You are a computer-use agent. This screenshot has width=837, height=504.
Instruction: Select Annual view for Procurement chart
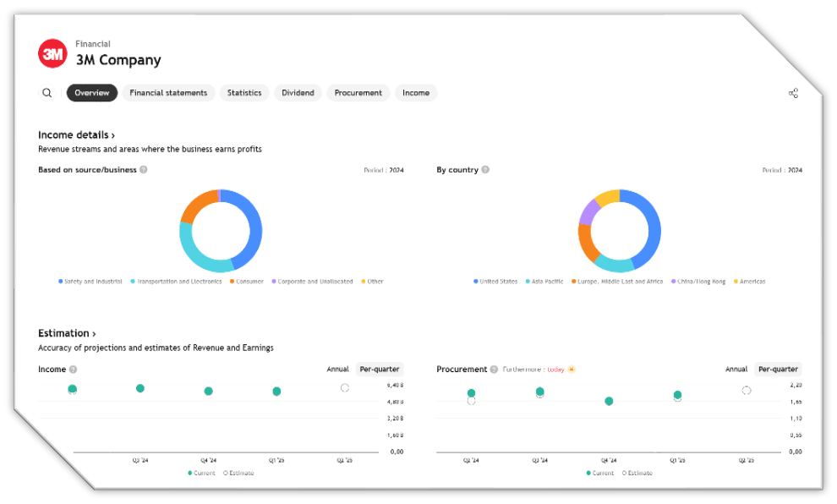(x=736, y=370)
